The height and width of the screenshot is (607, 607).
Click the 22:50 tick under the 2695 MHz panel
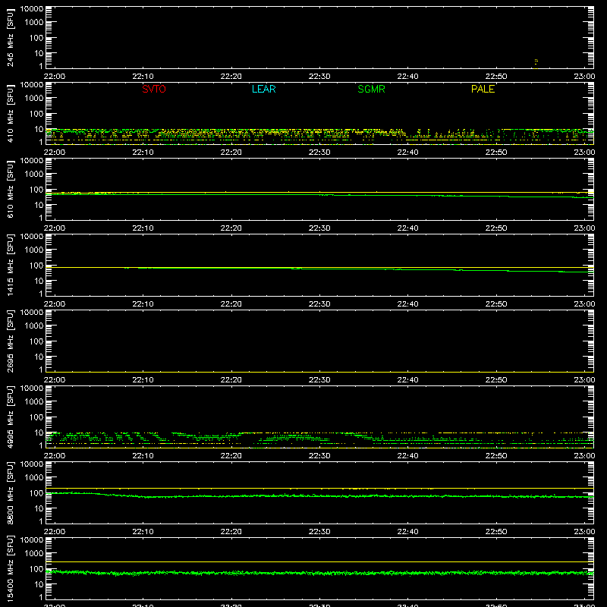point(496,380)
